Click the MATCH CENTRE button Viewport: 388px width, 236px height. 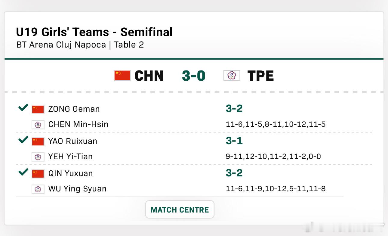(x=180, y=210)
